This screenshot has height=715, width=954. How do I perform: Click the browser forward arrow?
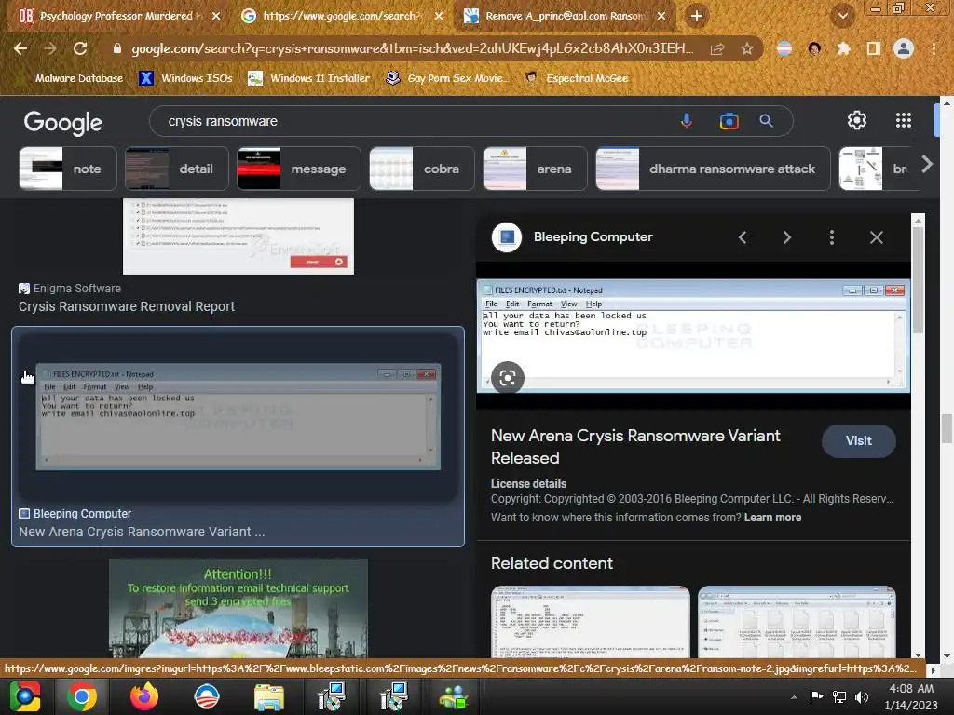pyautogui.click(x=50, y=48)
